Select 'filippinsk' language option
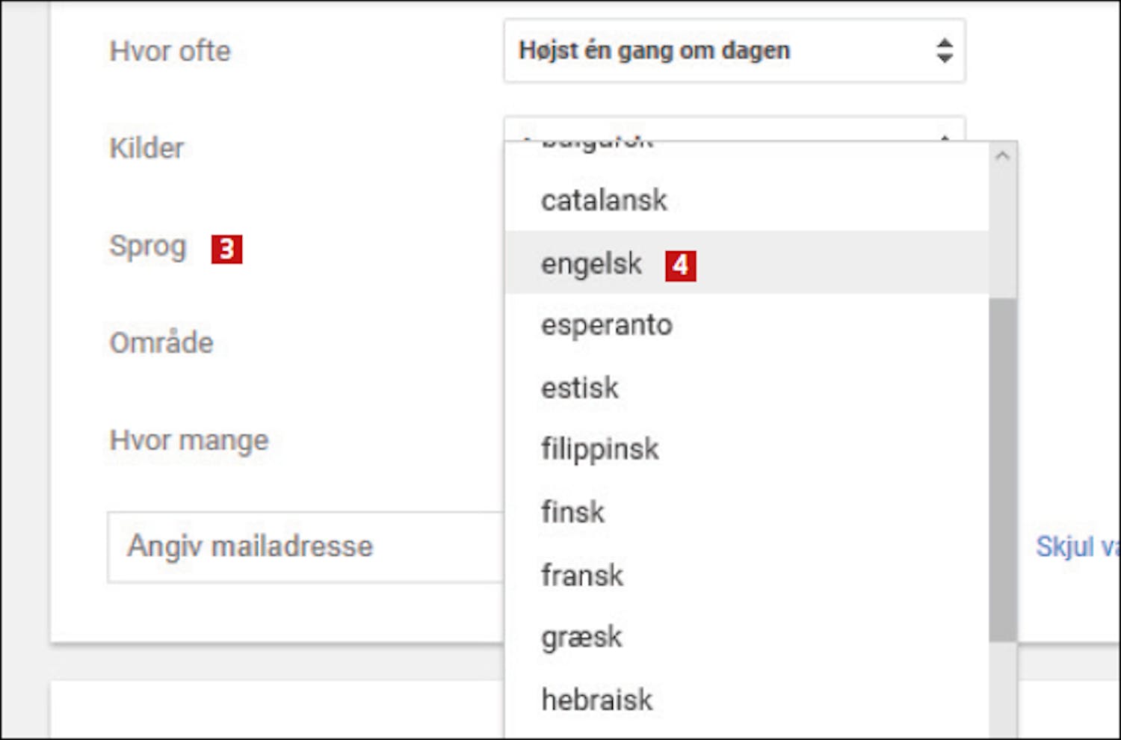Viewport: 1121px width, 740px height. (x=600, y=449)
